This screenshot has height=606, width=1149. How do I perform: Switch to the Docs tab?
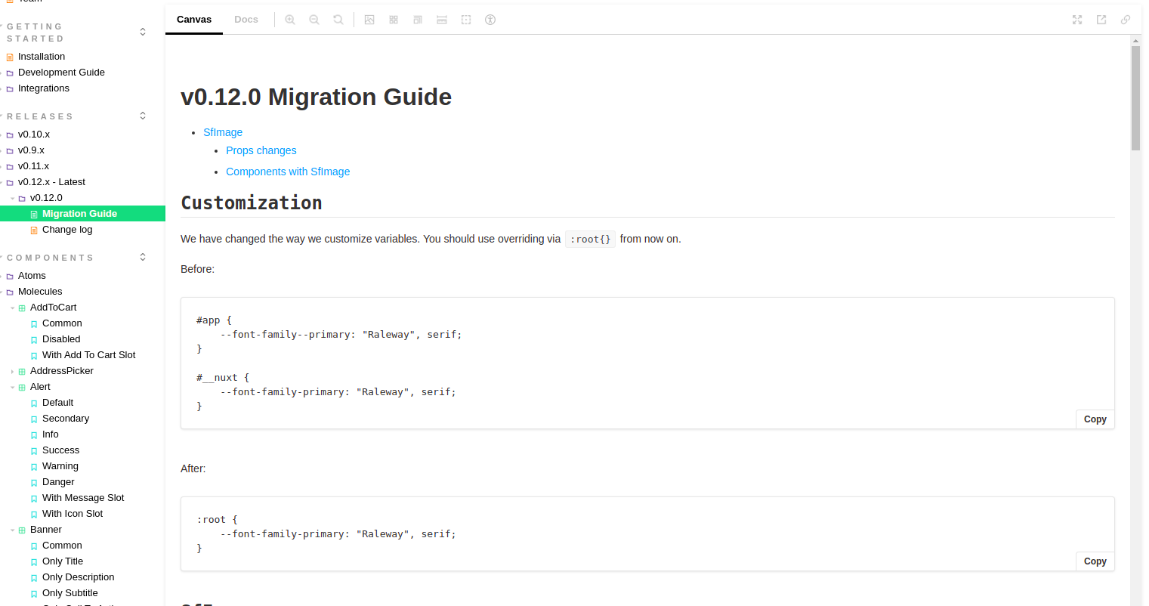point(246,20)
